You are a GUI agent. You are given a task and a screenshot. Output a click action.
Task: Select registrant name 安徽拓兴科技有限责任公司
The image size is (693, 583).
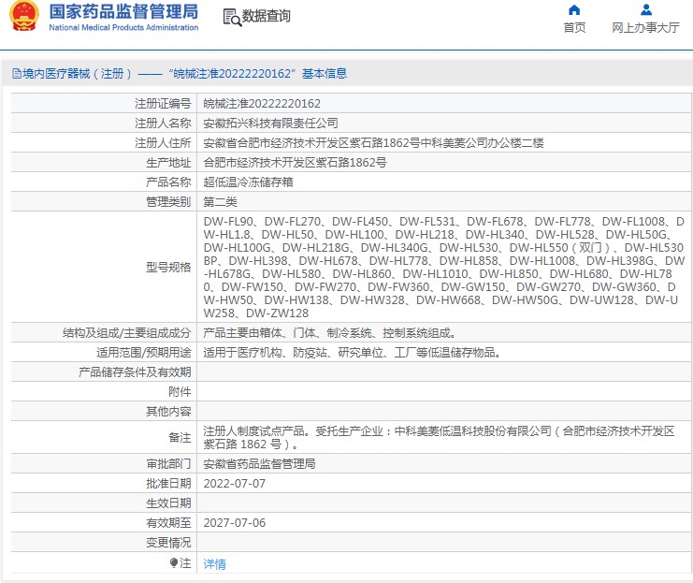[270, 123]
